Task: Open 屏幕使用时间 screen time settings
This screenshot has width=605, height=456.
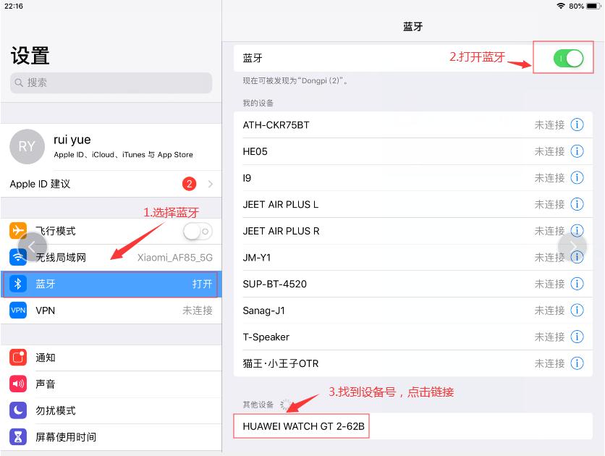Action: point(111,436)
